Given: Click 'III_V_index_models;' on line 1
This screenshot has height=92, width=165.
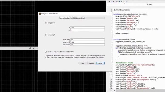Looking at the screenshot, I should (121, 10).
